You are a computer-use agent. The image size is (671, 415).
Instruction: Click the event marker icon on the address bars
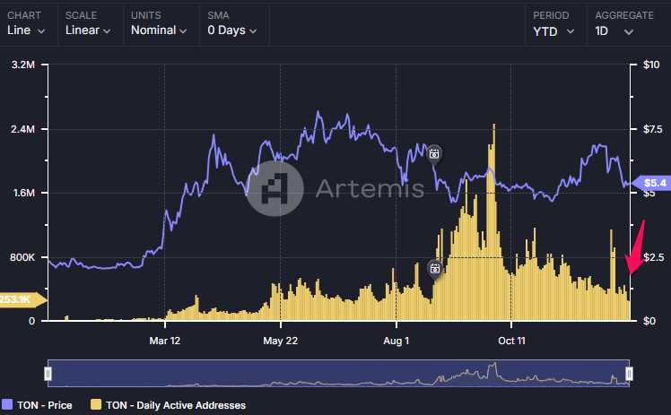click(x=435, y=269)
